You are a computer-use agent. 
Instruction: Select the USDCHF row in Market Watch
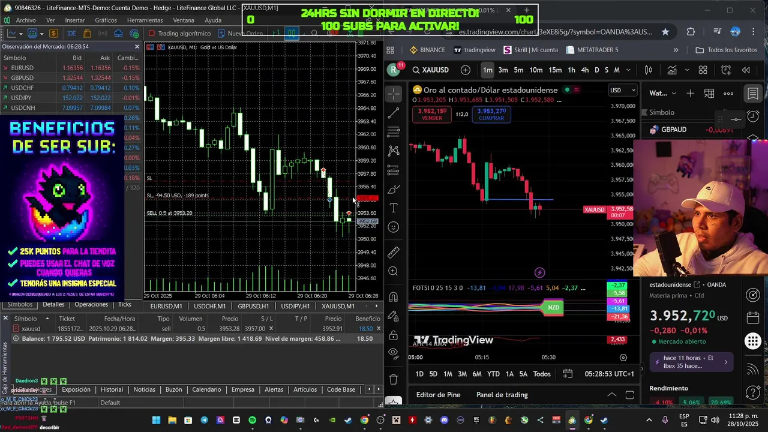coord(71,88)
